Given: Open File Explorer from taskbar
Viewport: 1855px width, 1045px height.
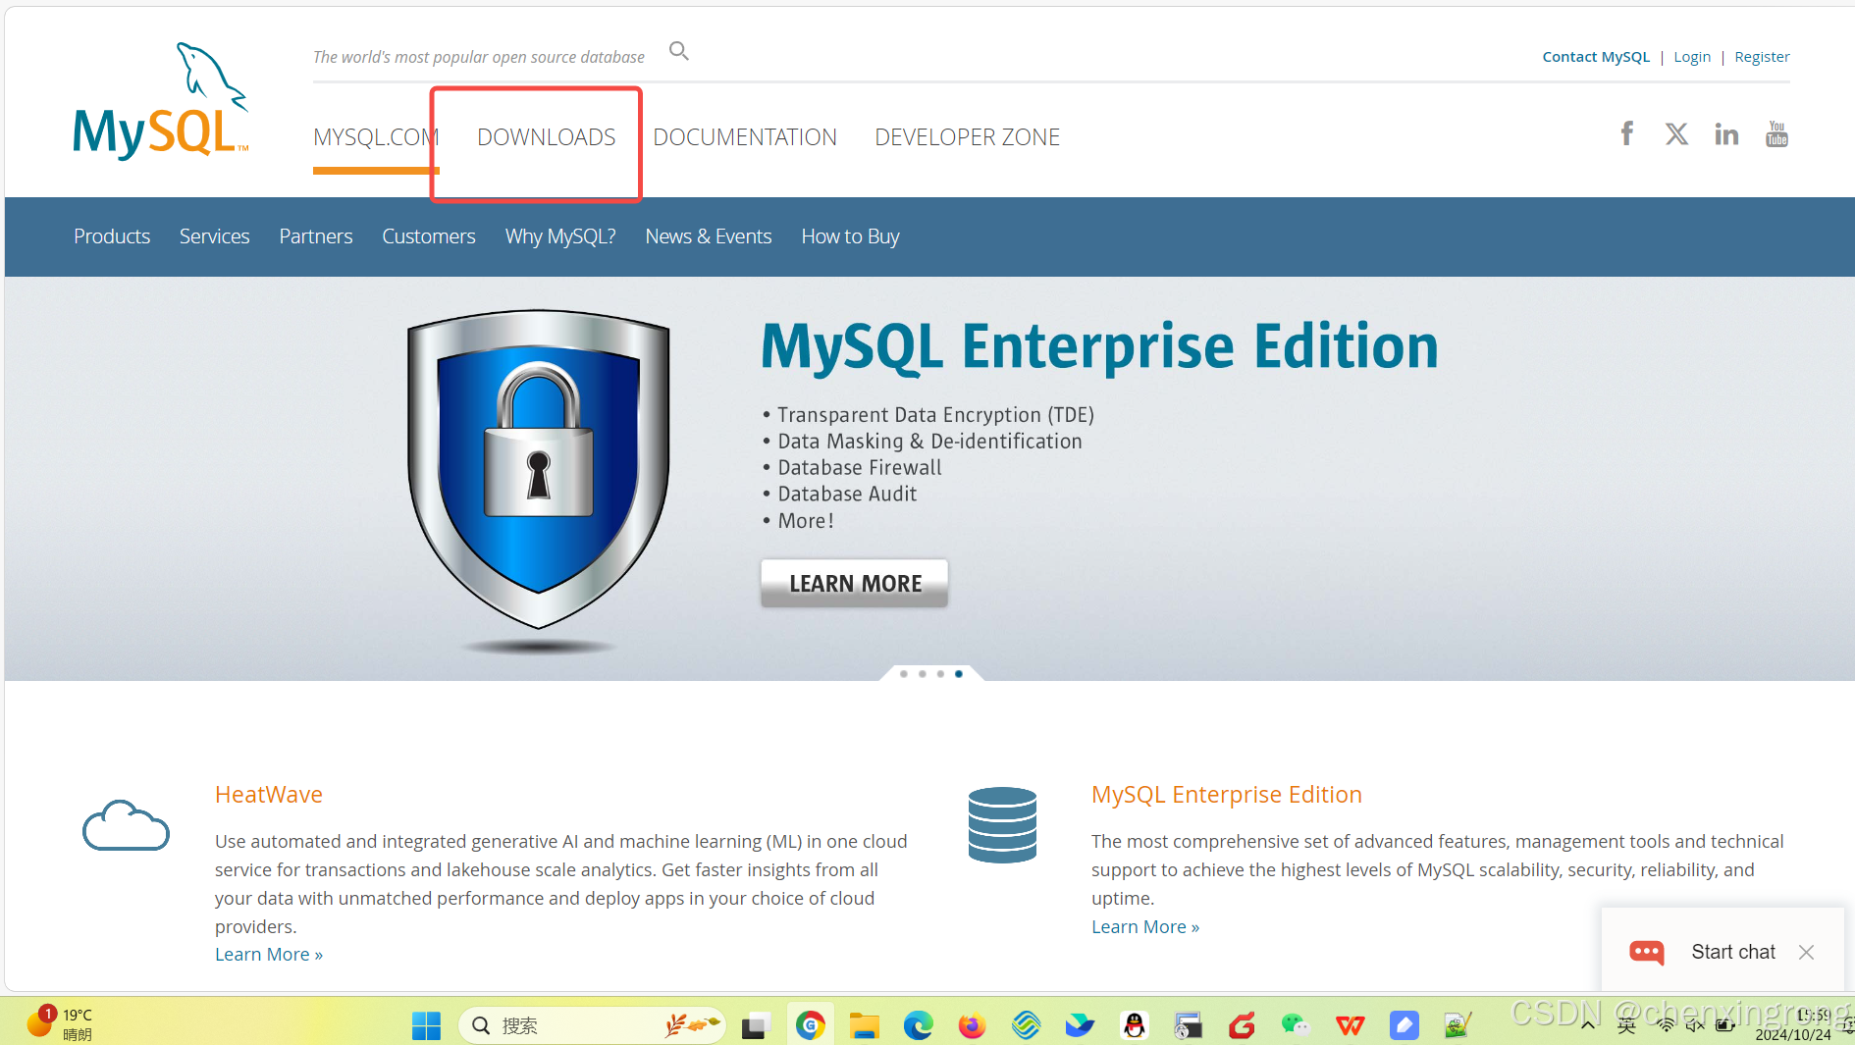Looking at the screenshot, I should point(864,1025).
